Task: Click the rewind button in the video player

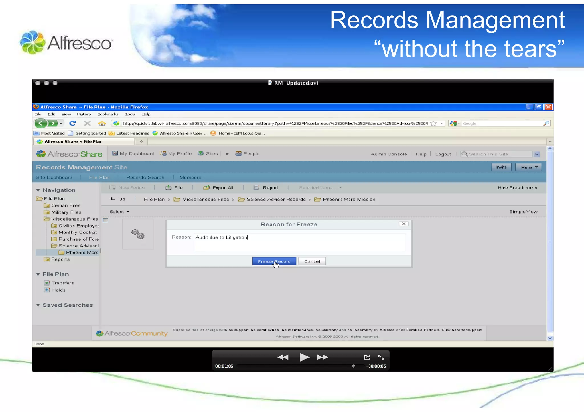Action: [x=283, y=357]
